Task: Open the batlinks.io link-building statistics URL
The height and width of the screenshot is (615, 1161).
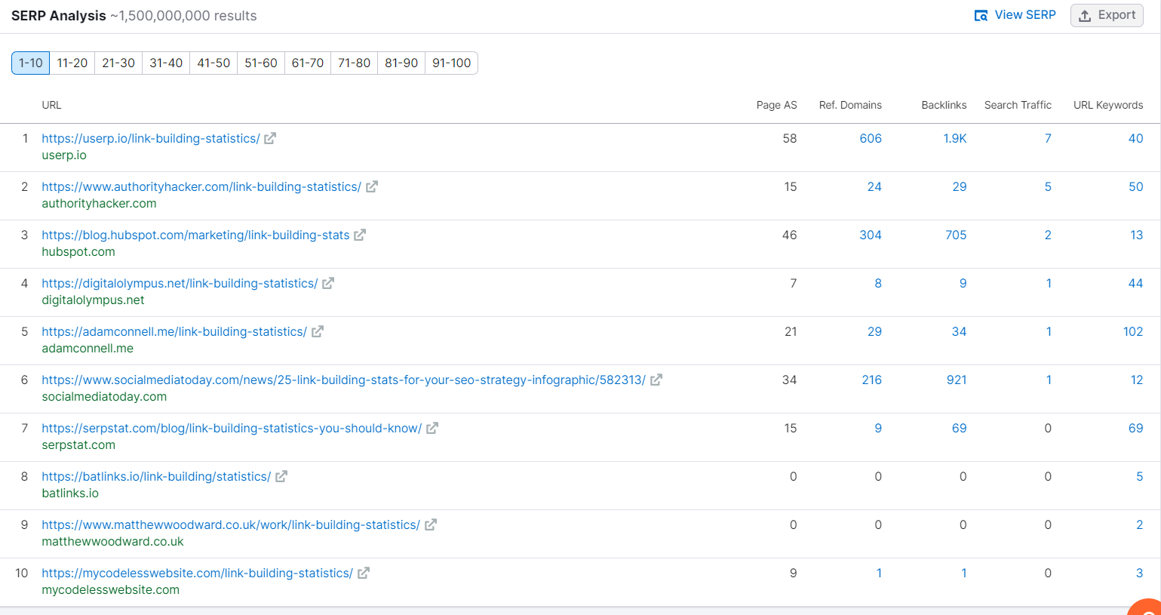Action: (x=156, y=476)
